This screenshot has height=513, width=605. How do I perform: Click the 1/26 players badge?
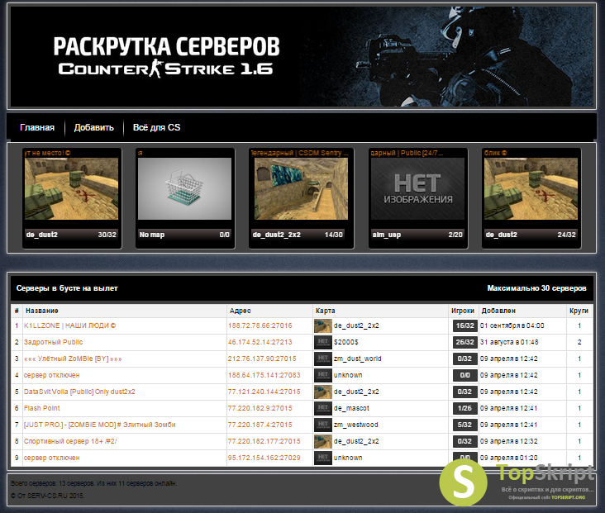coord(465,408)
